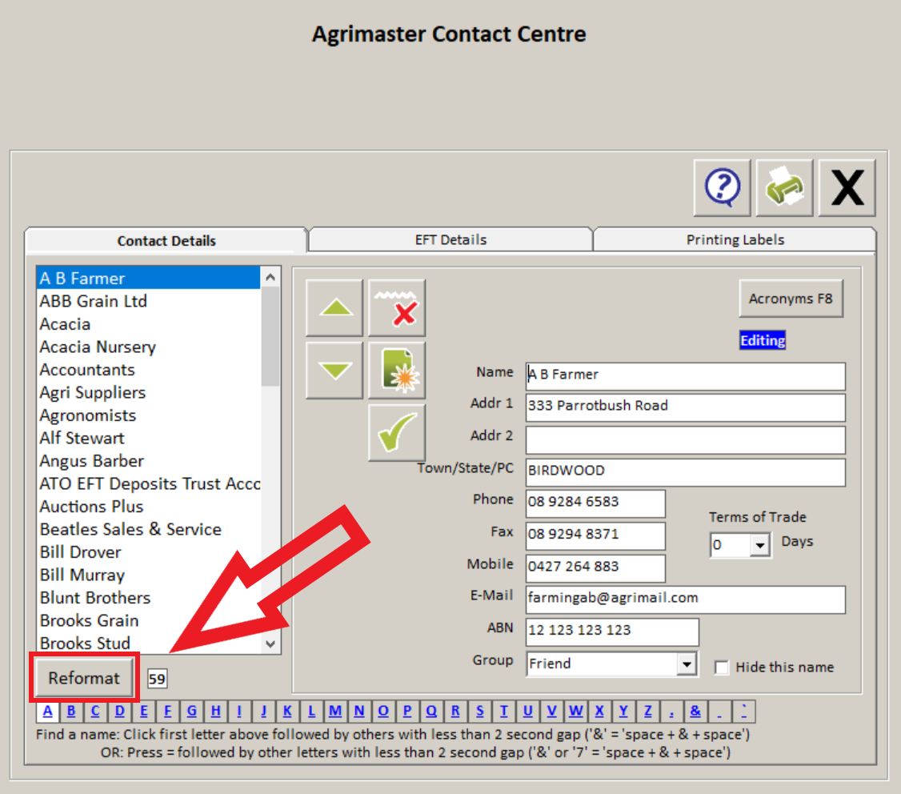The width and height of the screenshot is (901, 794).
Task: Click the contact list scroll-up arrow
Action: click(x=270, y=277)
